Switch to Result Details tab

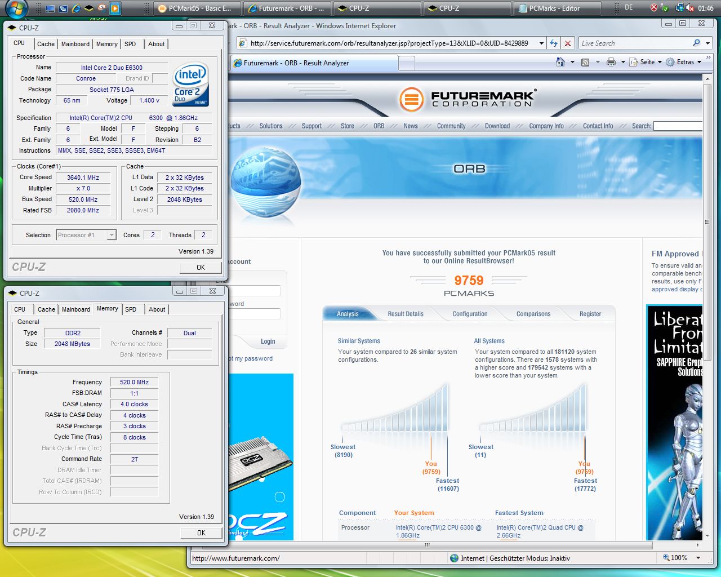(x=406, y=314)
